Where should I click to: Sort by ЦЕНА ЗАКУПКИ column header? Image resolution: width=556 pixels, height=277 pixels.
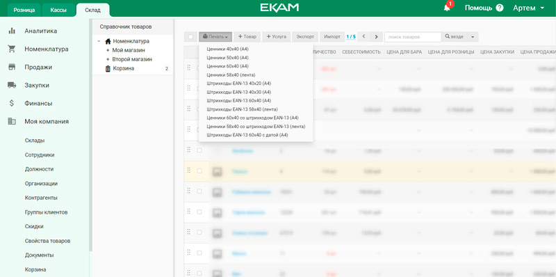pos(497,52)
